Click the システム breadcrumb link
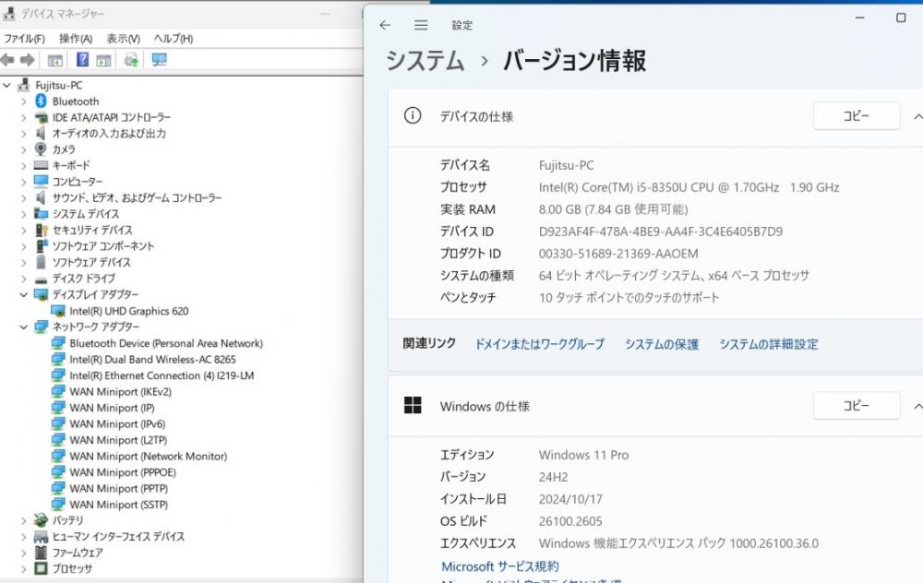 425,61
